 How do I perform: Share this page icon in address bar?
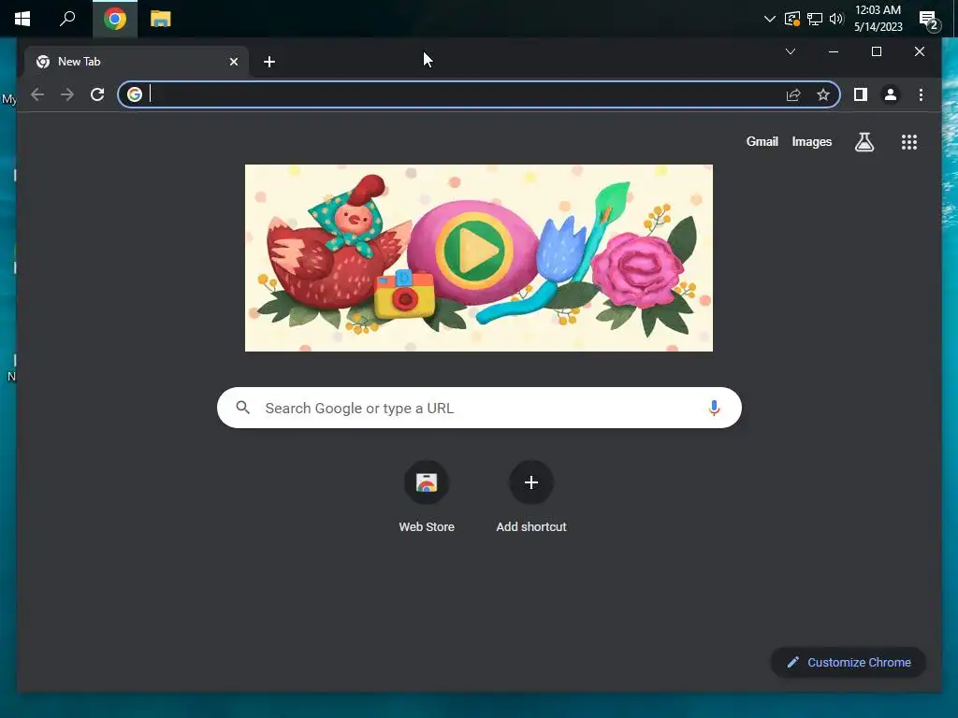(x=793, y=94)
